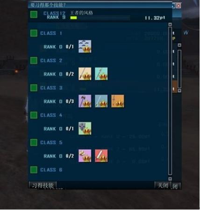Pick the orange crown skill icon in Class 3
Image resolution: width=200 pixels, height=210 pixels.
[x=118, y=101]
